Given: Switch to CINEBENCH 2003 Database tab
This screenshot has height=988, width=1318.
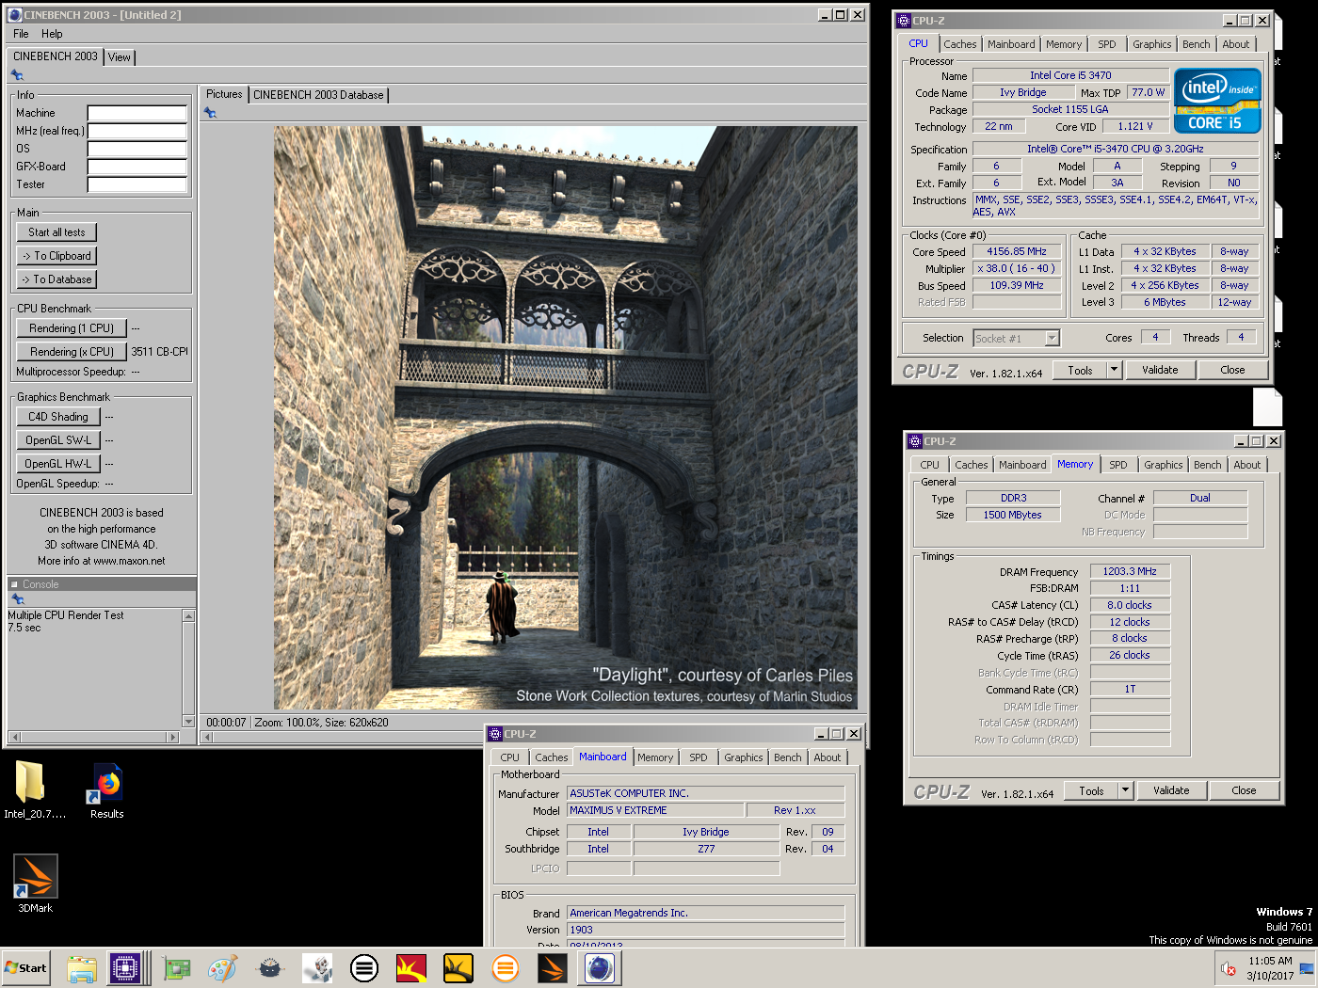Looking at the screenshot, I should pyautogui.click(x=318, y=95).
